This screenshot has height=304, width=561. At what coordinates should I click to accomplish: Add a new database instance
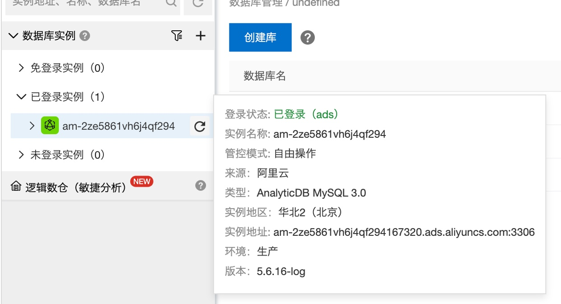(201, 36)
